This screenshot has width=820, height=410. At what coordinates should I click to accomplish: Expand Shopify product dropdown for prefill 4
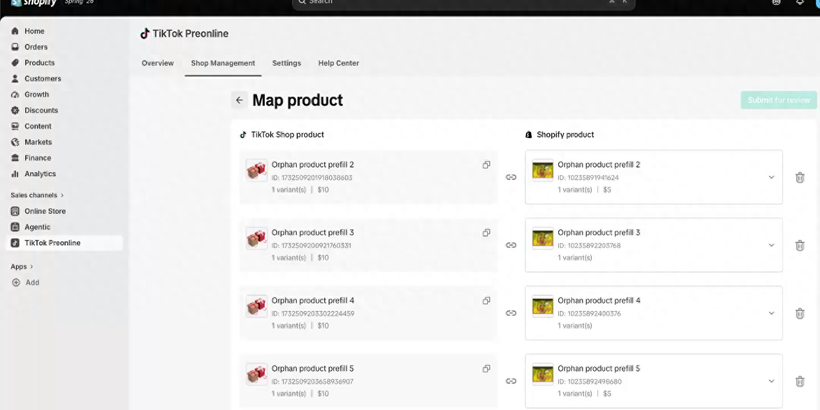771,313
